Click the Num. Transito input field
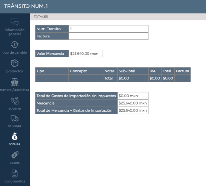The width and height of the screenshot is (206, 186). pyautogui.click(x=108, y=29)
